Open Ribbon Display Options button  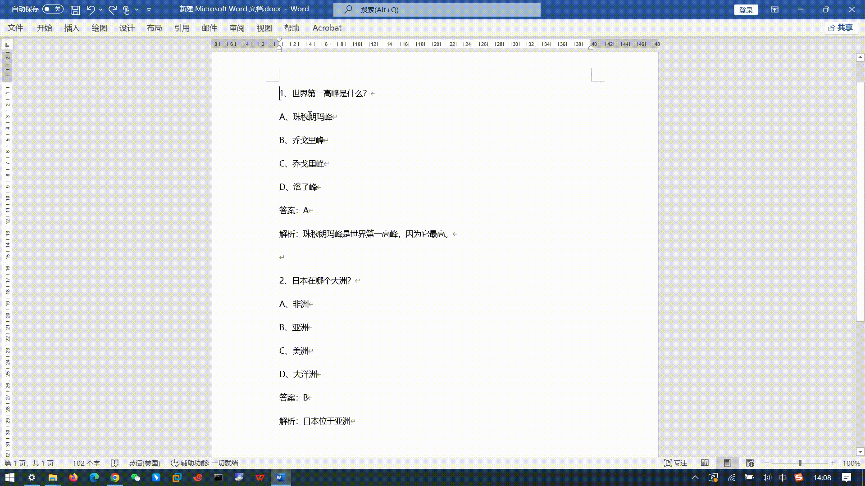click(x=774, y=9)
